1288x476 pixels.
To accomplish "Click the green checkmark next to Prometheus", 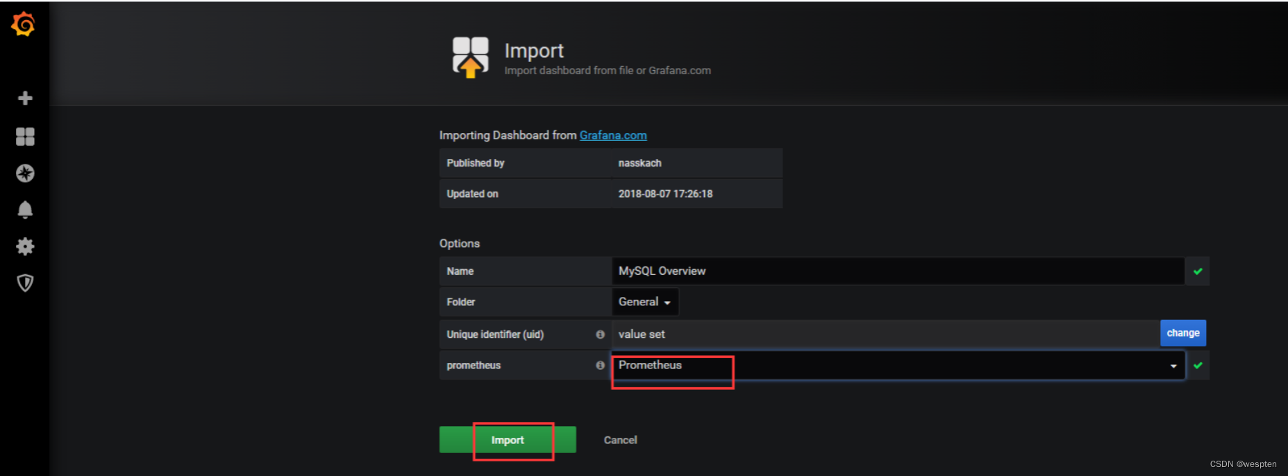I will tap(1198, 366).
